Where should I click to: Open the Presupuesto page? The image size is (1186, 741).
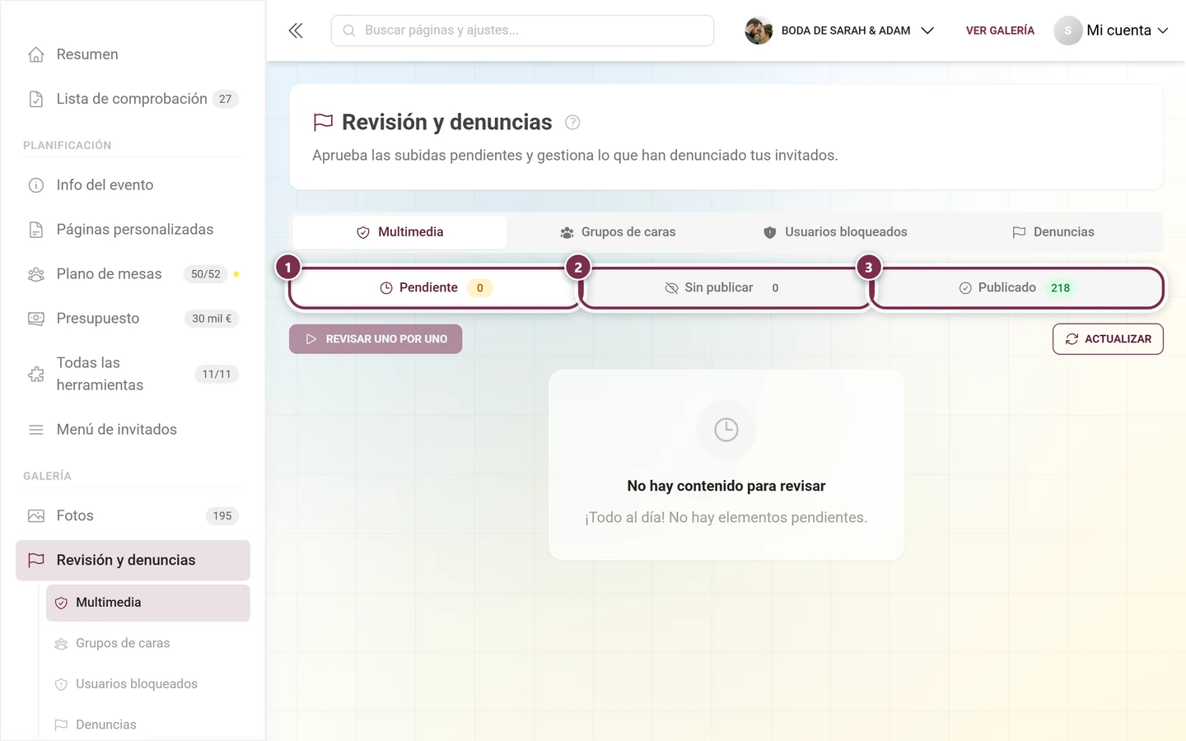[133, 319]
